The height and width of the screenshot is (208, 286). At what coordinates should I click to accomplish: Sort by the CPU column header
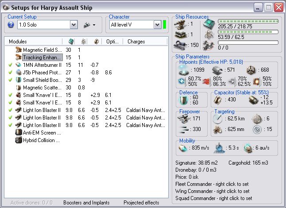tap(69, 42)
